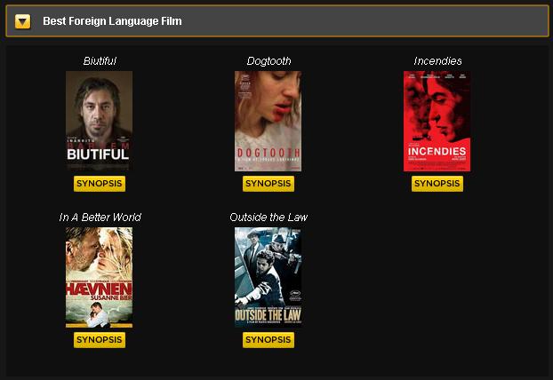Select the Outside the Law title text
Viewport: 553px width, 380px height.
coord(268,218)
